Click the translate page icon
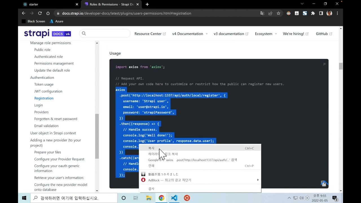The height and width of the screenshot is (203, 361). pyautogui.click(x=262, y=13)
